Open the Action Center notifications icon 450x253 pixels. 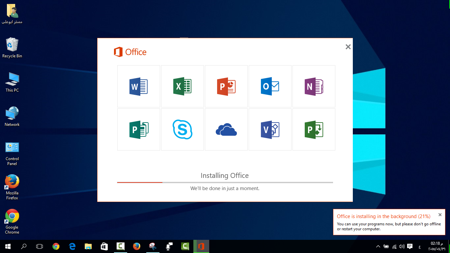click(410, 246)
